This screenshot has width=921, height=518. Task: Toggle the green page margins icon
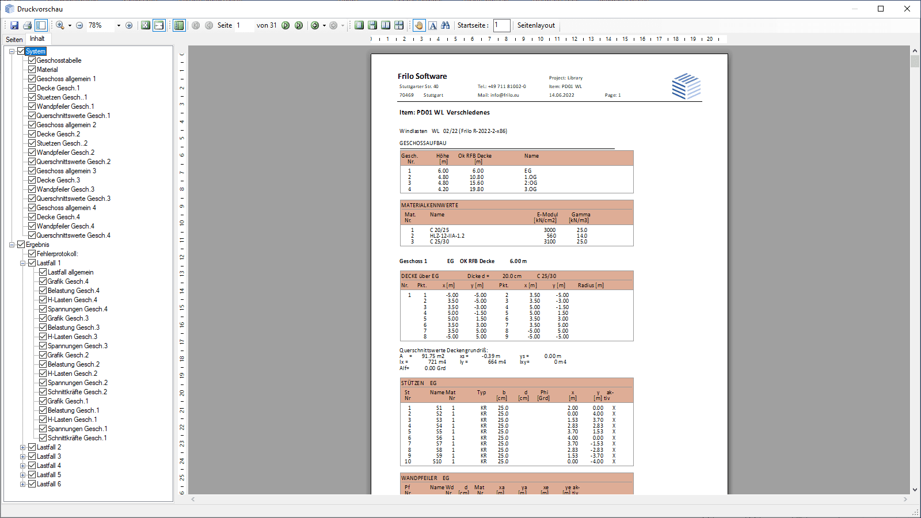coord(179,25)
